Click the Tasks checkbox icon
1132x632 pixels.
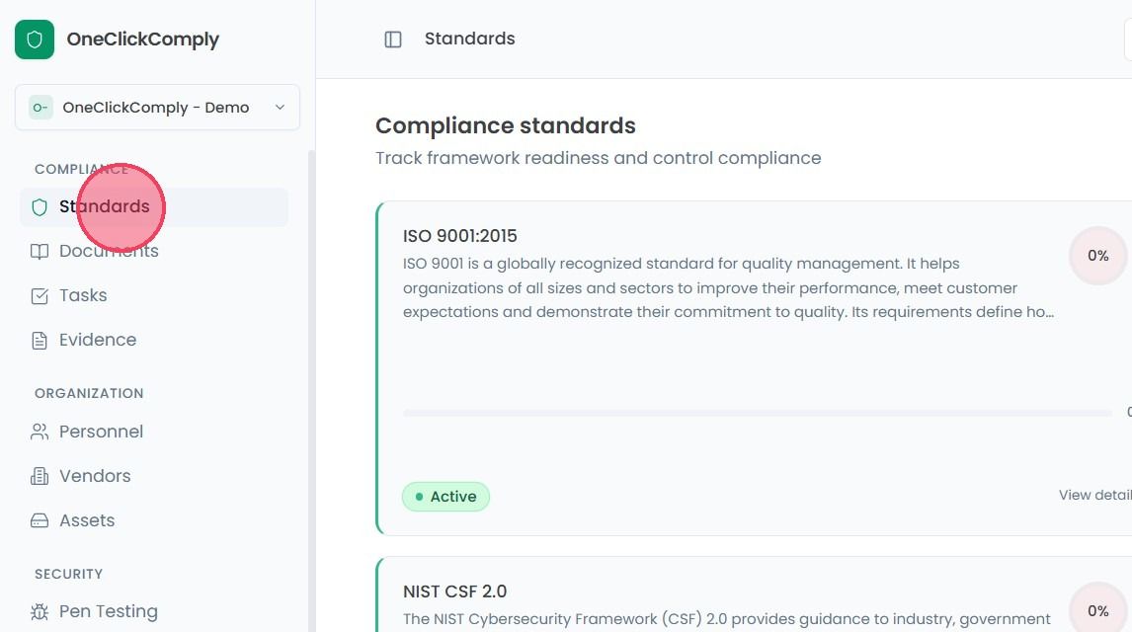[x=40, y=296]
